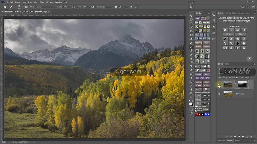
Task: Select the Gradient tool
Action: pyautogui.click(x=191, y=62)
